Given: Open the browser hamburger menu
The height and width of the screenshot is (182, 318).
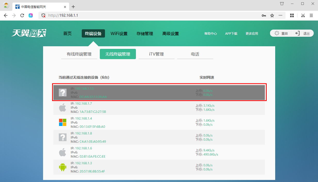Looking at the screenshot, I should pos(311,15).
